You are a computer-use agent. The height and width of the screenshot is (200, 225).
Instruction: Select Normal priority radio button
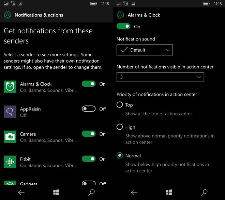[x=120, y=155]
